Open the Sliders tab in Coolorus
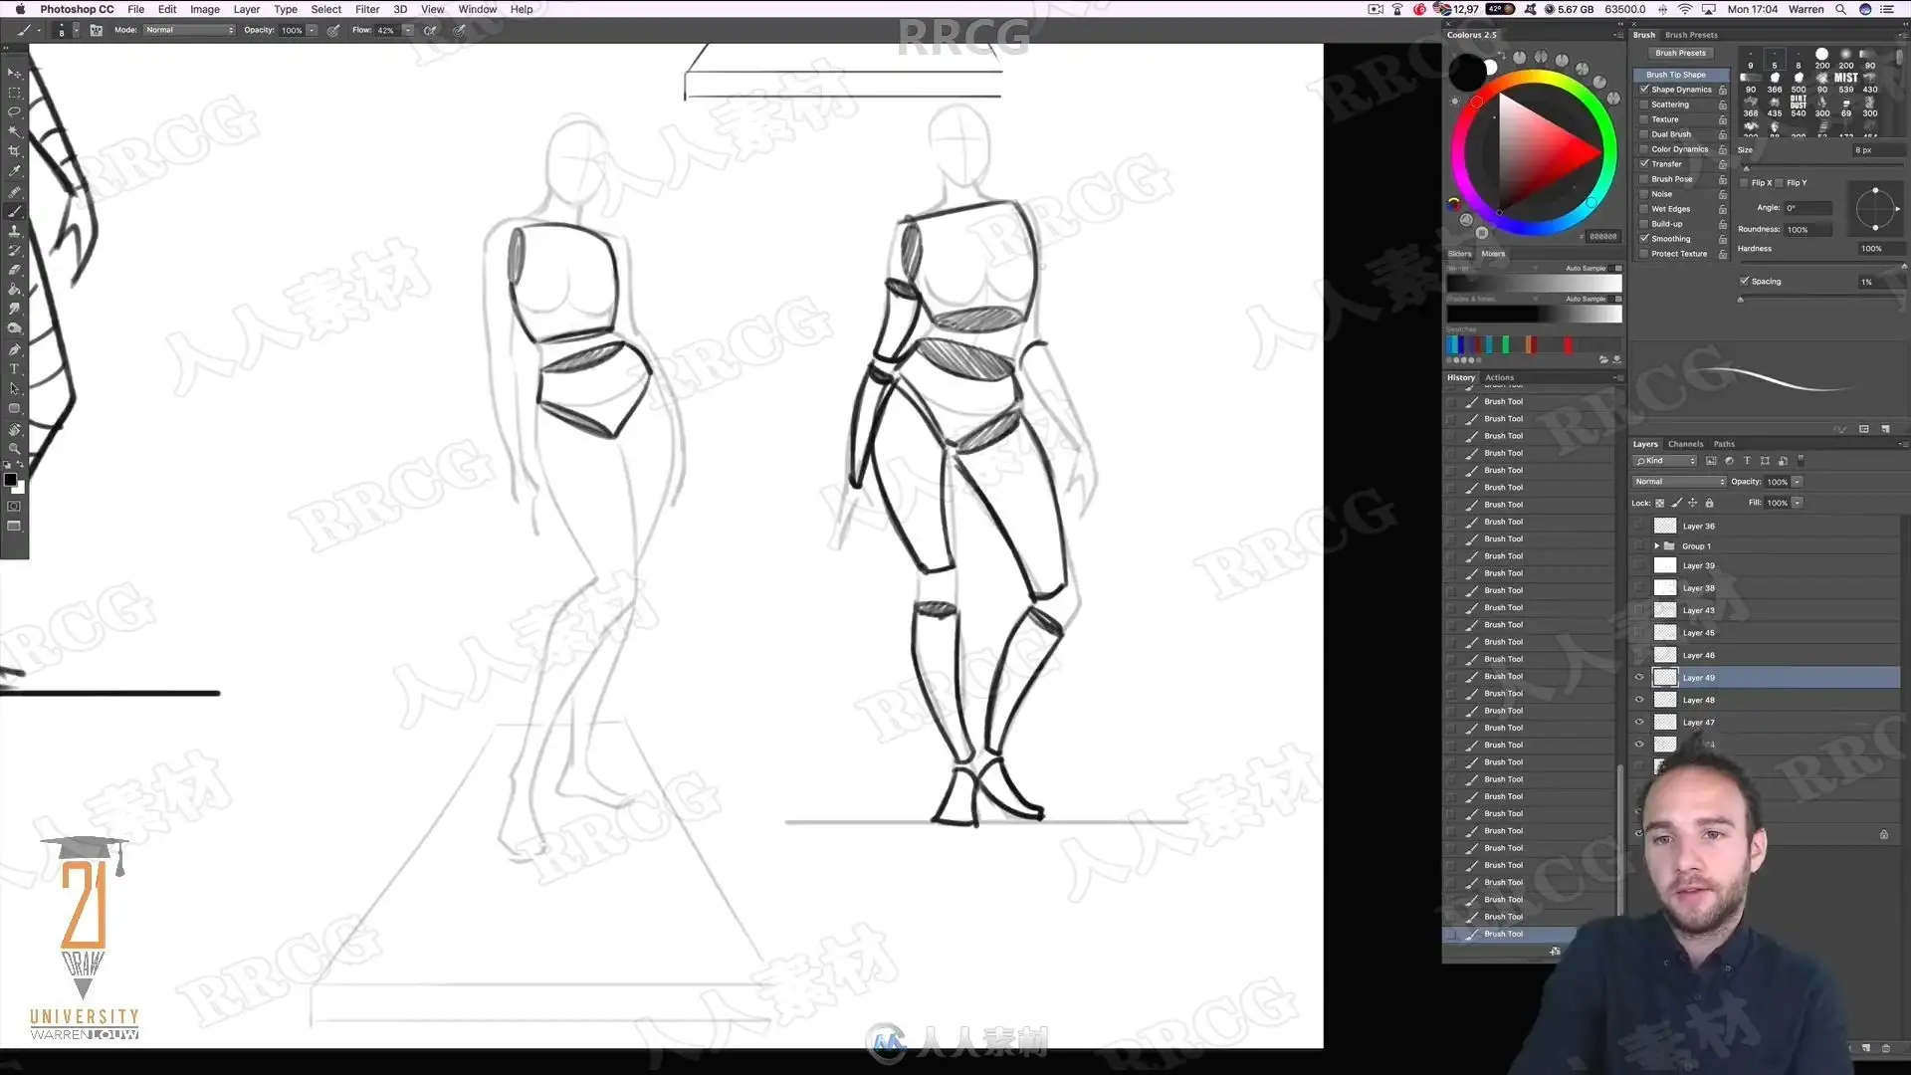 coord(1459,254)
